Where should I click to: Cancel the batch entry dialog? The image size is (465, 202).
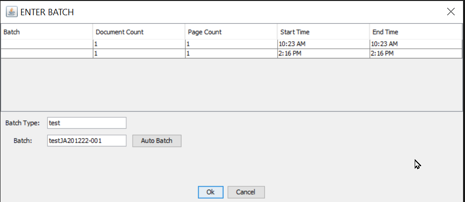click(x=246, y=192)
